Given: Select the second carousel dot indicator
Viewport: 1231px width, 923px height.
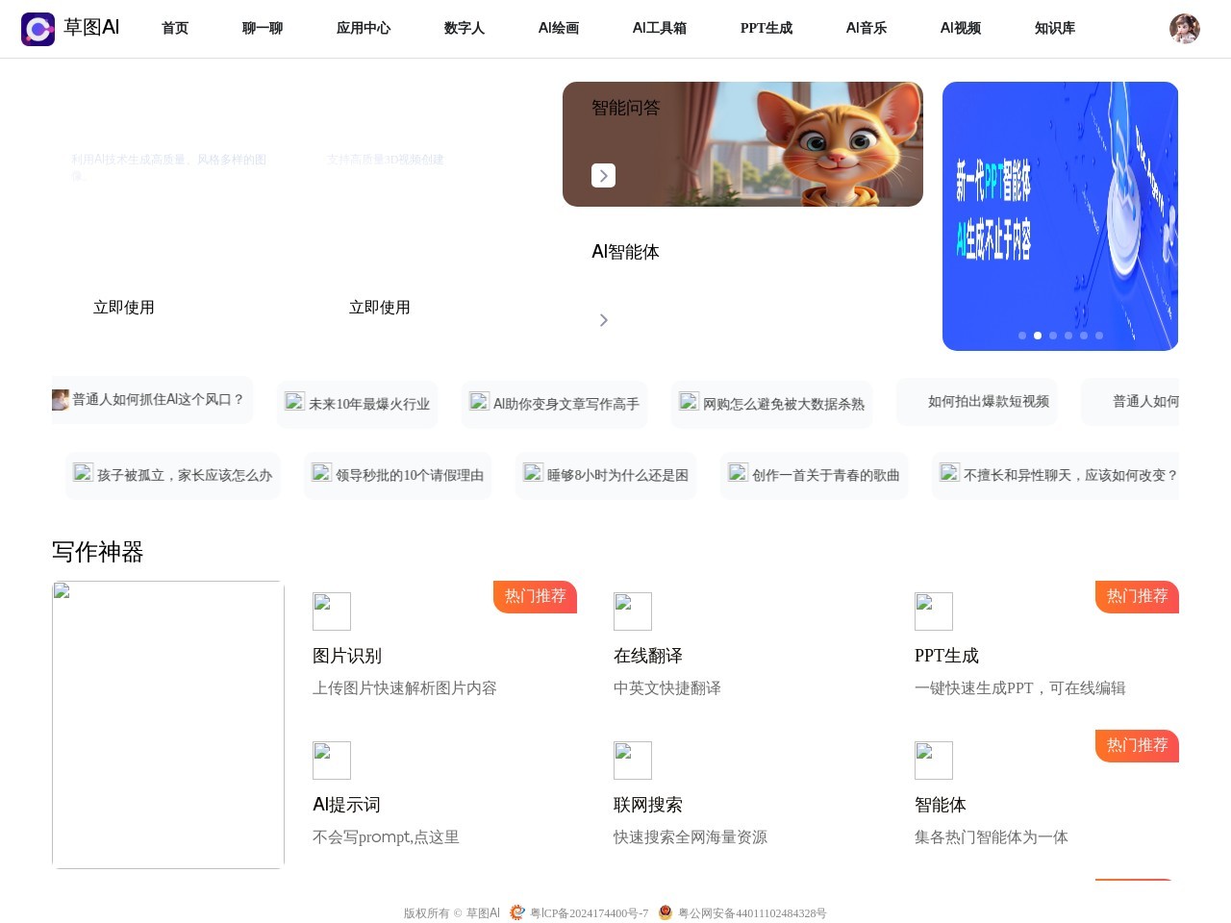Looking at the screenshot, I should [x=1038, y=336].
